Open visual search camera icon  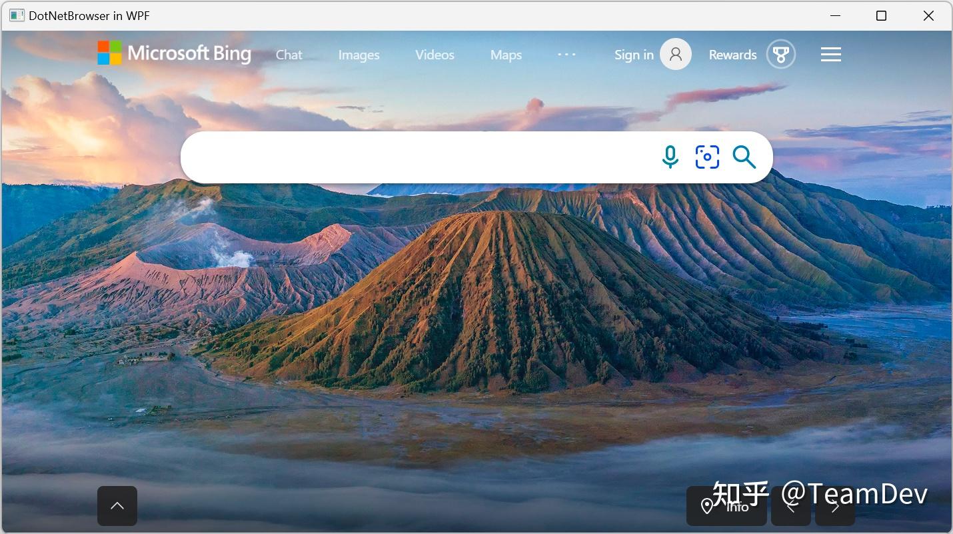707,157
